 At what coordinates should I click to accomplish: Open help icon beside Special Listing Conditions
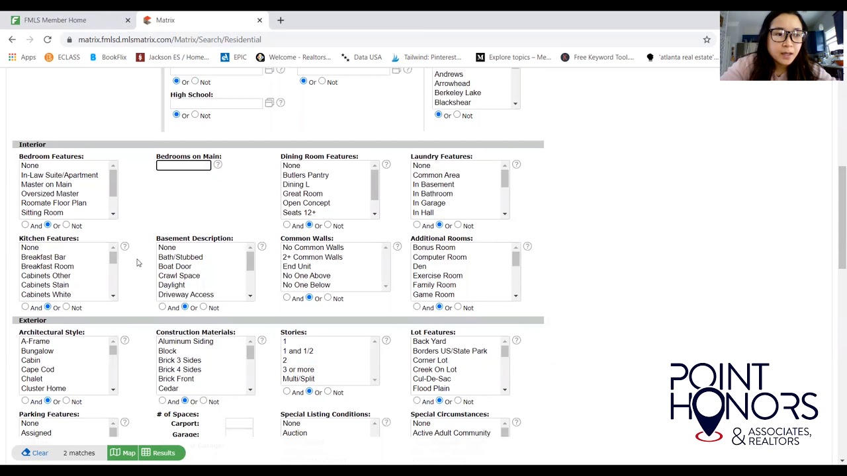click(386, 422)
